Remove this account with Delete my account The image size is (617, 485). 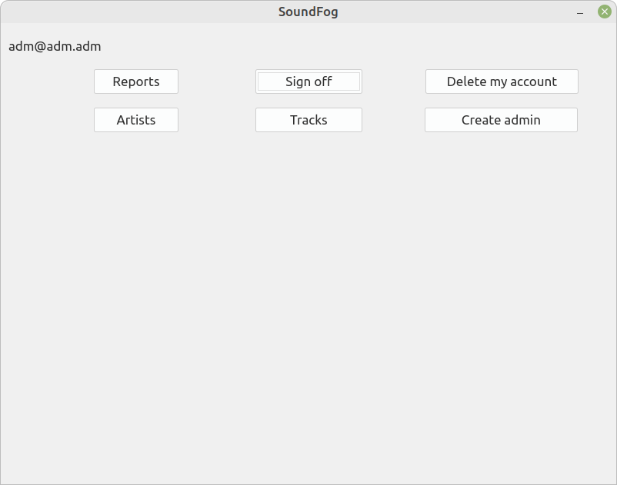(502, 81)
